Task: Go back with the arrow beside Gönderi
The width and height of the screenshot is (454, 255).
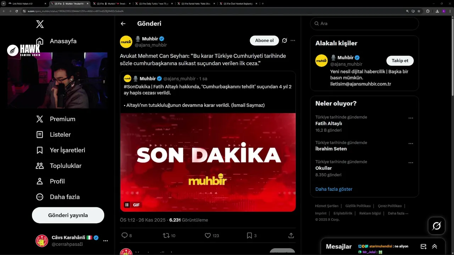Action: point(123,24)
